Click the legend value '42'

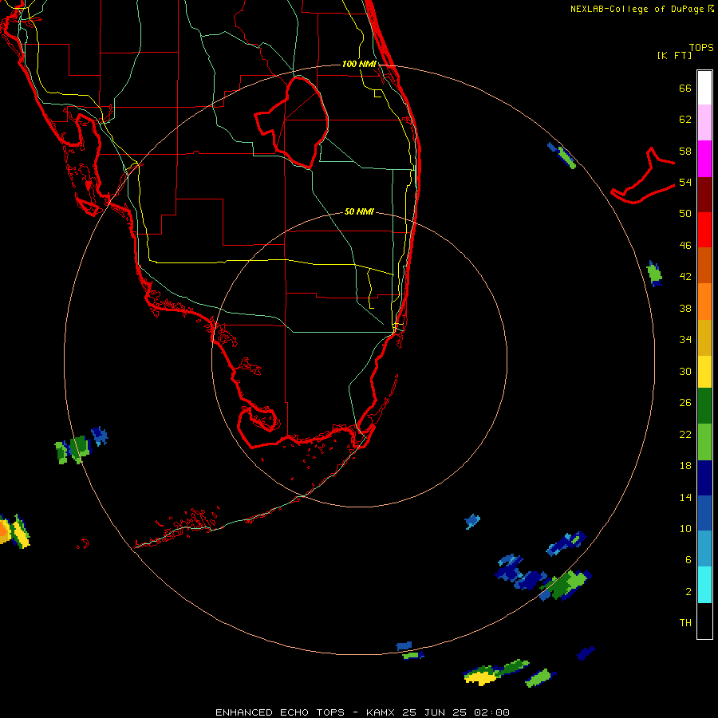click(x=685, y=277)
